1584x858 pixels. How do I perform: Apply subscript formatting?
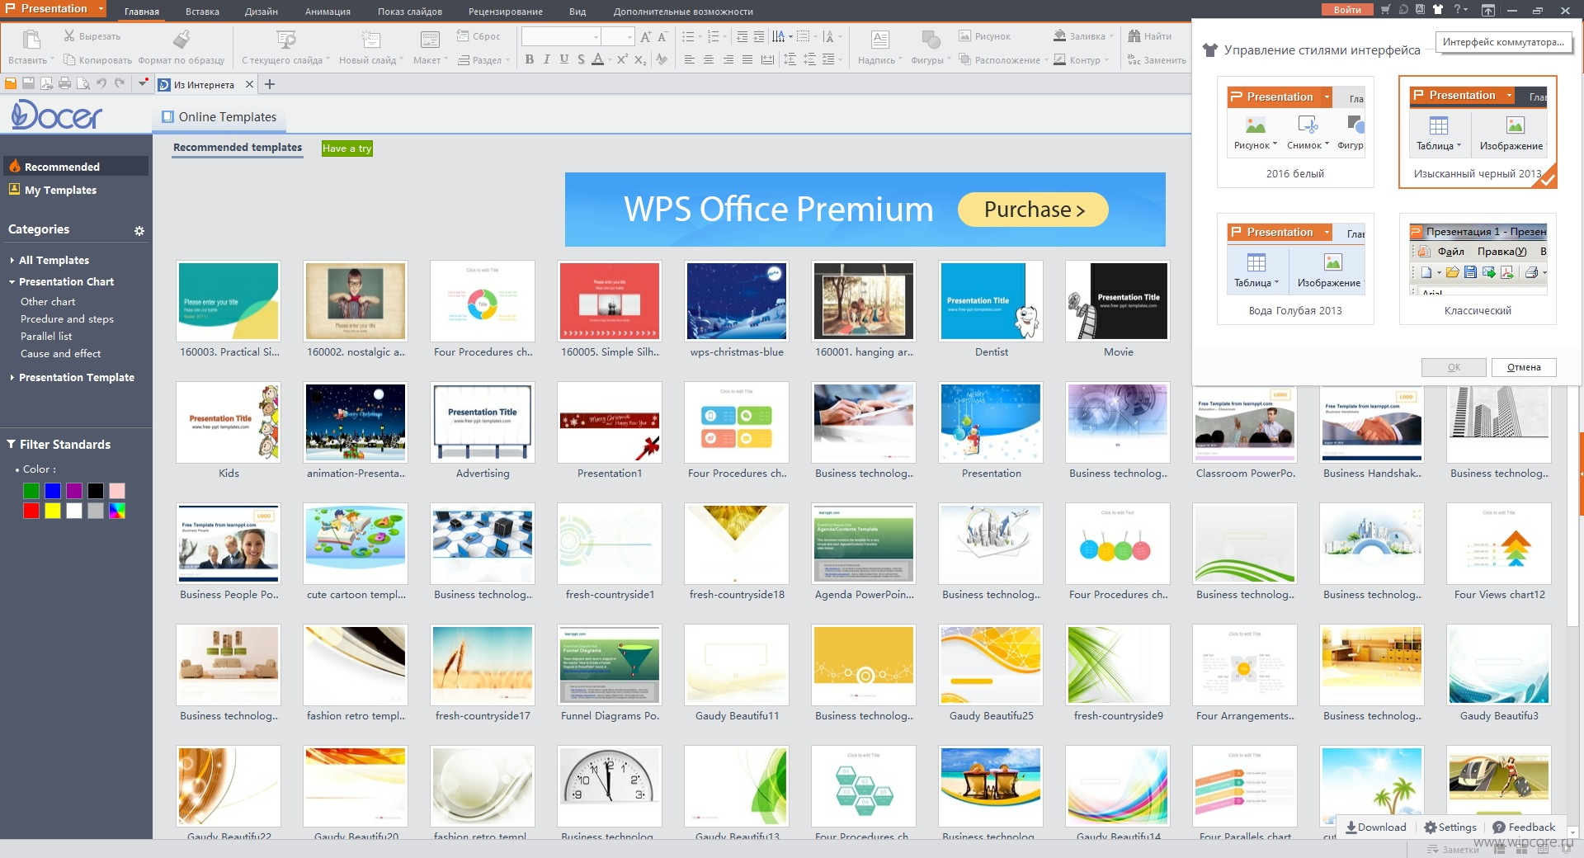tap(640, 59)
